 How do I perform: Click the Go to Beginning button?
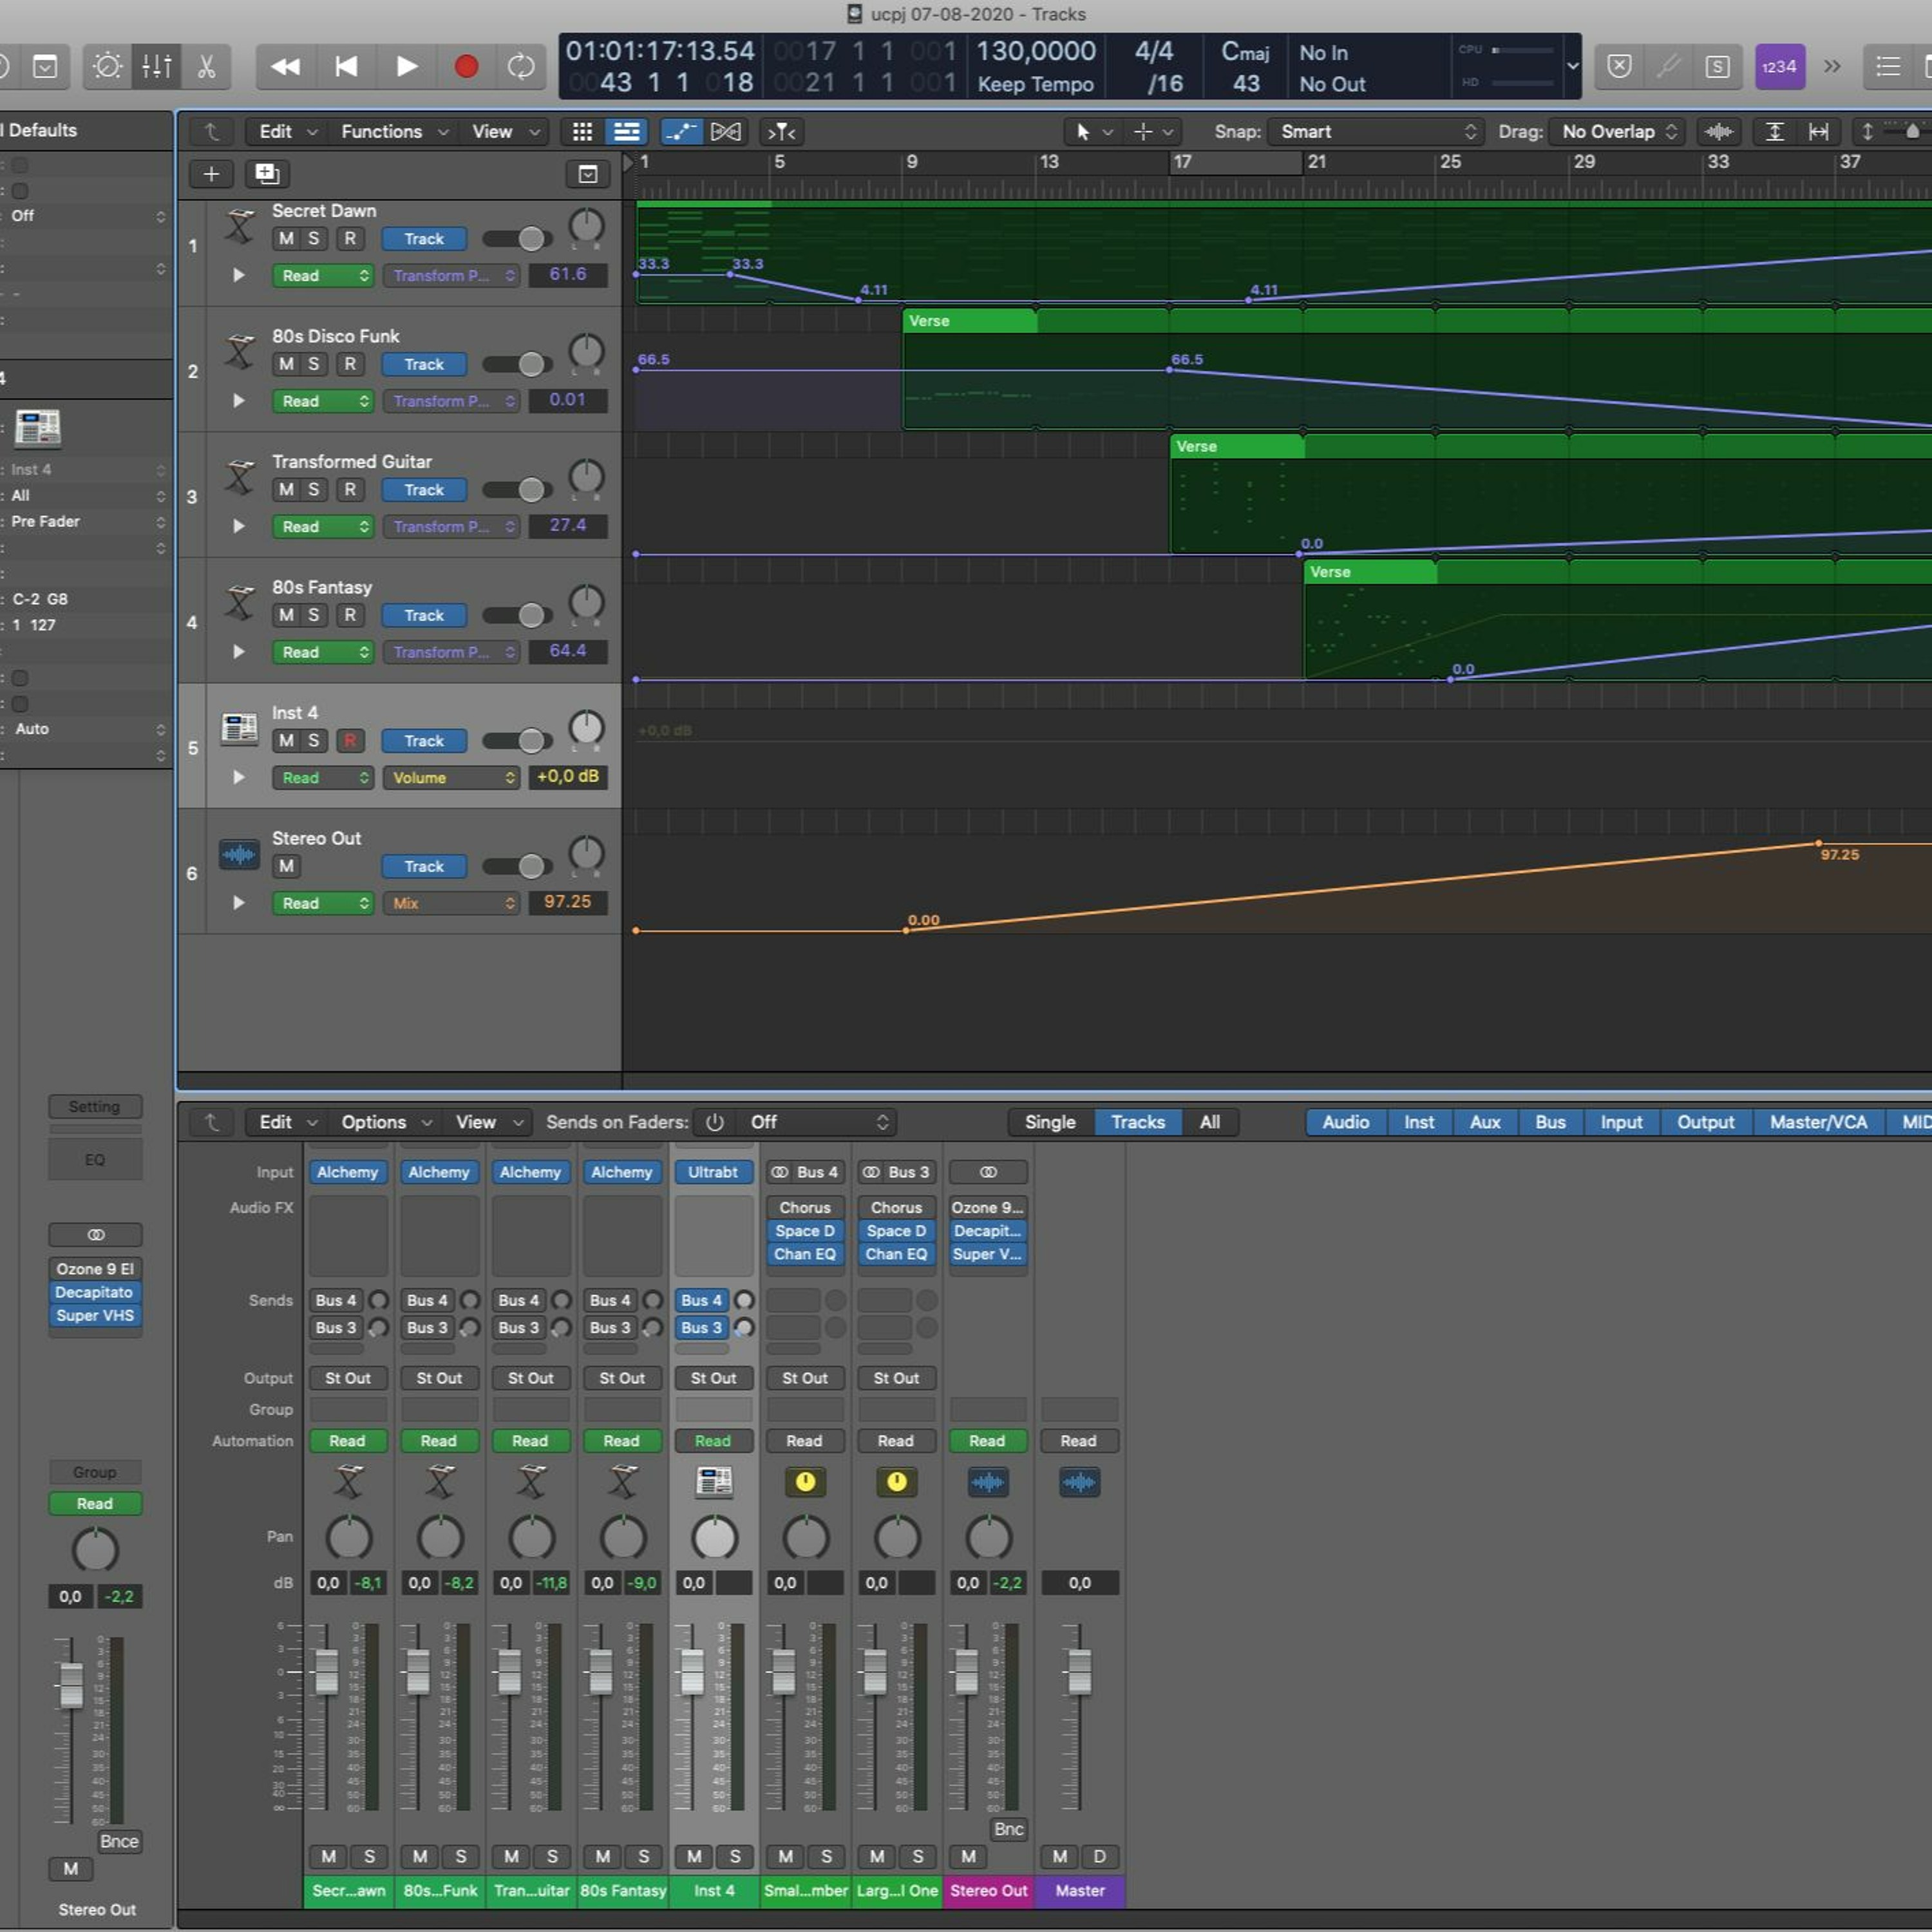pos(346,66)
